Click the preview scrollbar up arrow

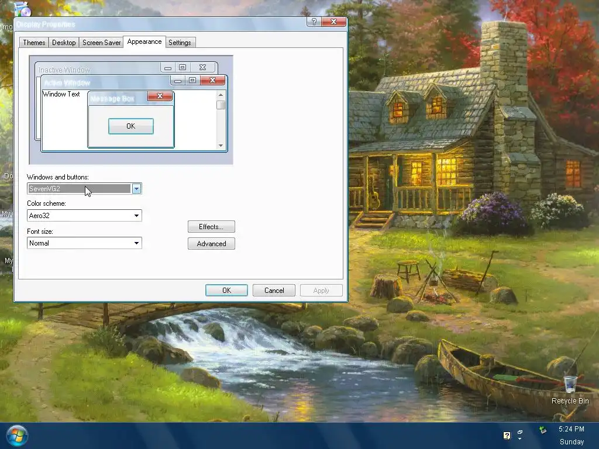pyautogui.click(x=221, y=95)
